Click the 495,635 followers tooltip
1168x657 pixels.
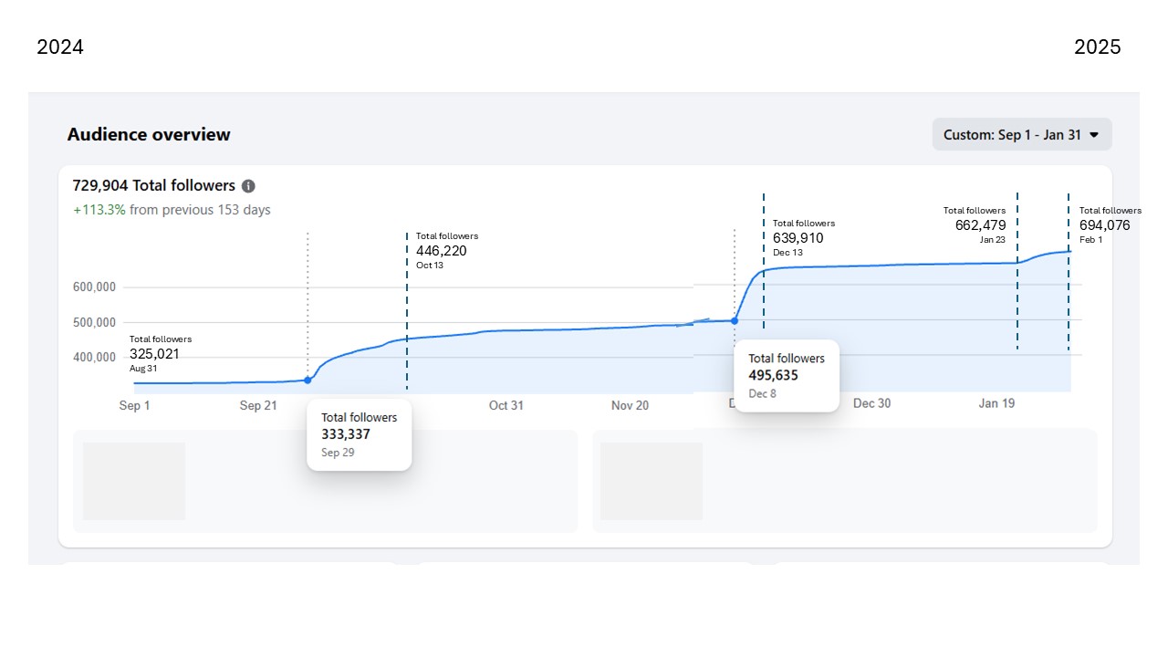(x=787, y=376)
